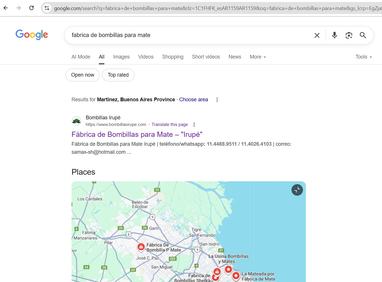Click the search magnifier icon
Viewport: 382px width, 282px height.
pos(362,35)
